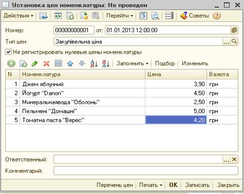Click the Цена column header
Image resolution: width=244 pixels, height=194 pixels.
[176, 74]
